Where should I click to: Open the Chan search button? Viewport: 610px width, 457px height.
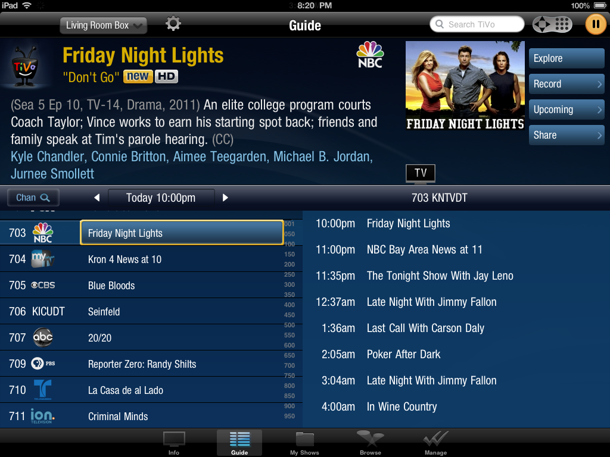coord(33,198)
